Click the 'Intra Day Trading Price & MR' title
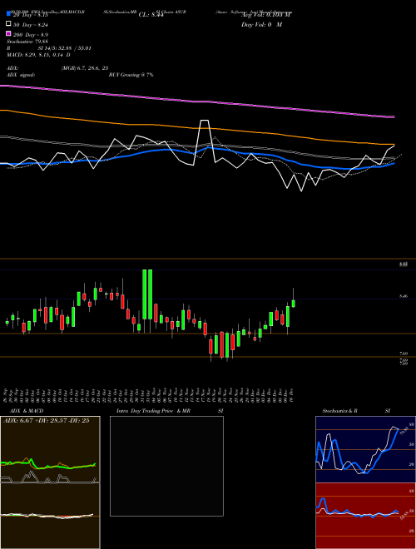Screen dimensions: 416x549 (x=153, y=411)
